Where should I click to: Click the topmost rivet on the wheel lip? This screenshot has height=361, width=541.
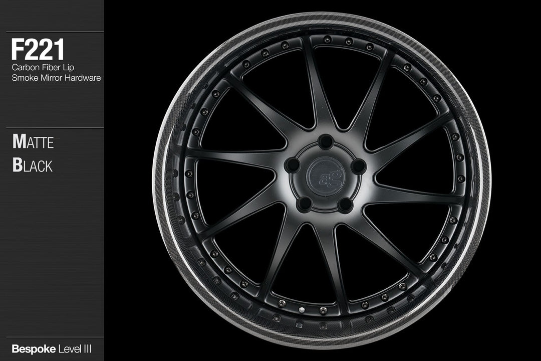point(327,40)
